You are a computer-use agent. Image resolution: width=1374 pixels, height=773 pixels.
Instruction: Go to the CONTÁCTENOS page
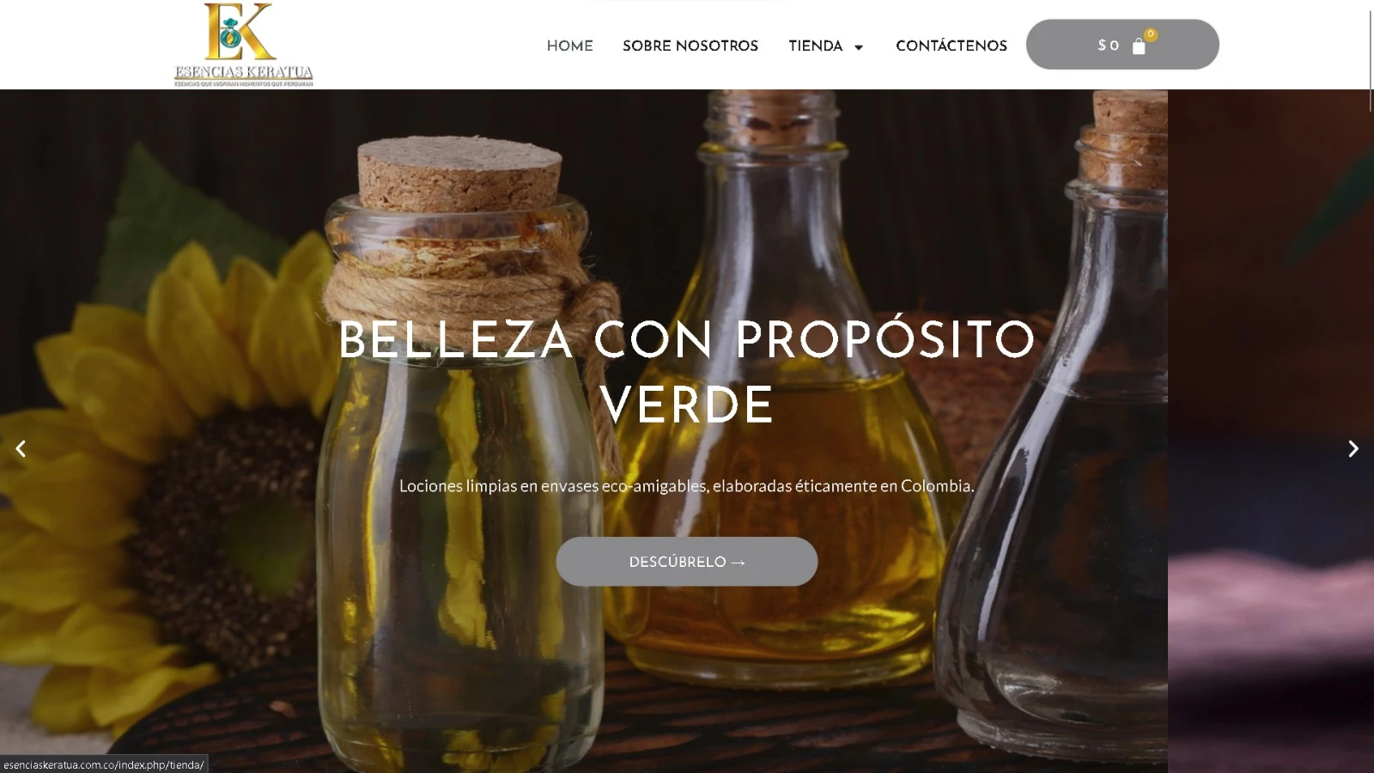click(951, 46)
